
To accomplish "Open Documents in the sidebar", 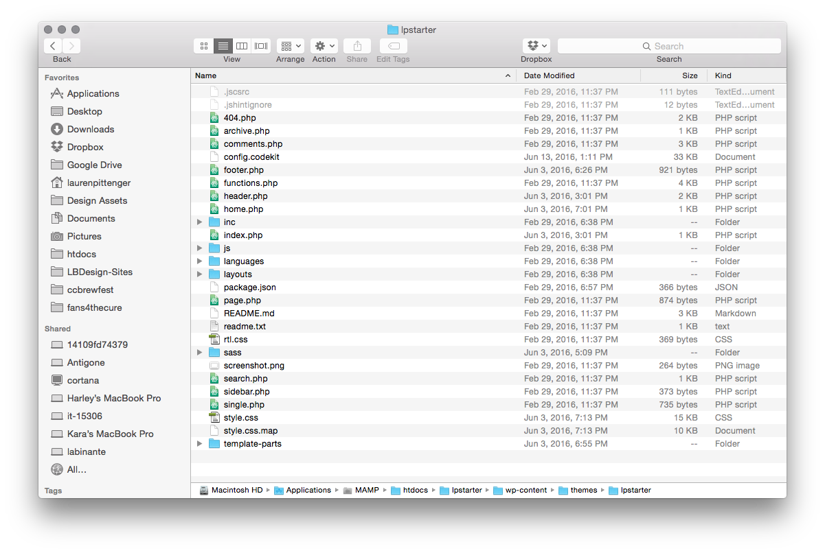I will [x=91, y=218].
